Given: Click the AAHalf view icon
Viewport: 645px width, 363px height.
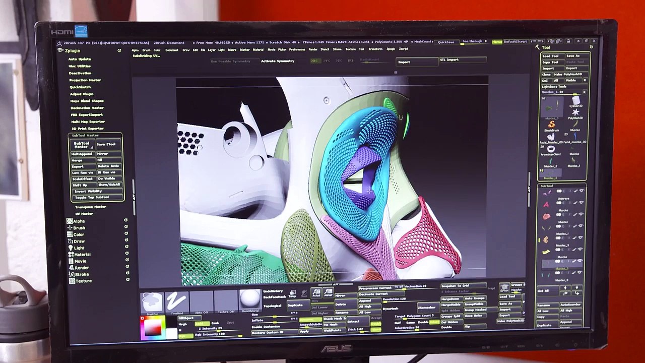Looking at the screenshot, I should pos(328,293).
